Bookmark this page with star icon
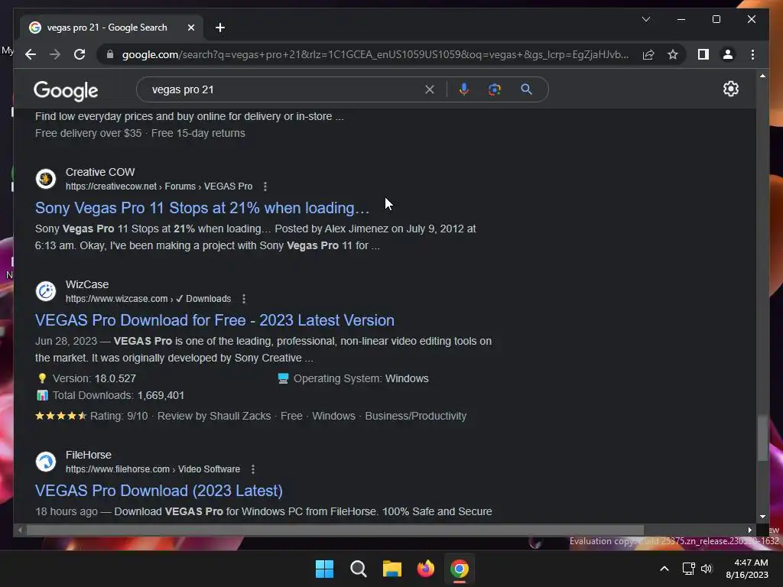This screenshot has height=587, width=783. (673, 54)
